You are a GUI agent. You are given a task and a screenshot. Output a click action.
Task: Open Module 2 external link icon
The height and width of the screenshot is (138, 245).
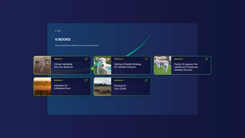pyautogui.click(x=146, y=59)
